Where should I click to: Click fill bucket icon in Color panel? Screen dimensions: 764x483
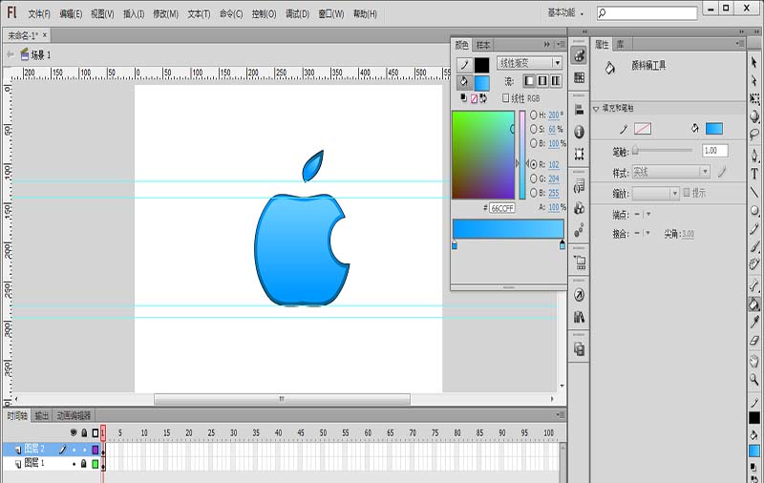pos(464,82)
